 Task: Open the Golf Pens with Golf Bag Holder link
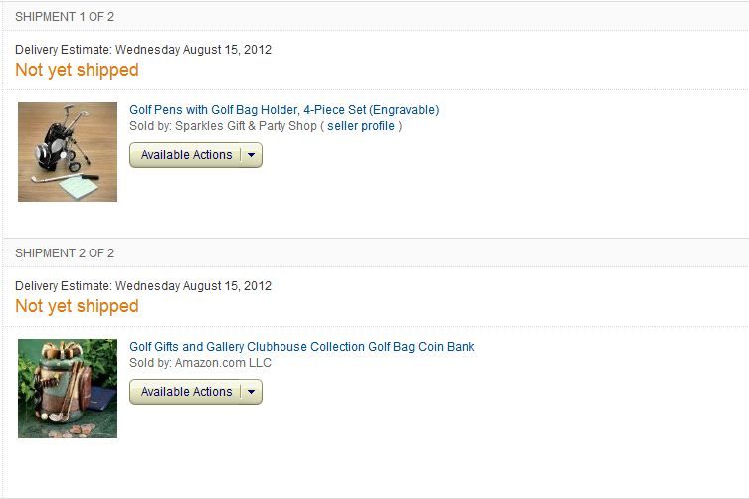(x=283, y=110)
